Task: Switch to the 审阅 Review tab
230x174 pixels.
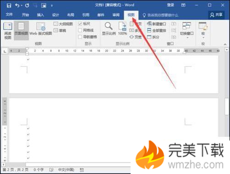Action: tap(116, 15)
